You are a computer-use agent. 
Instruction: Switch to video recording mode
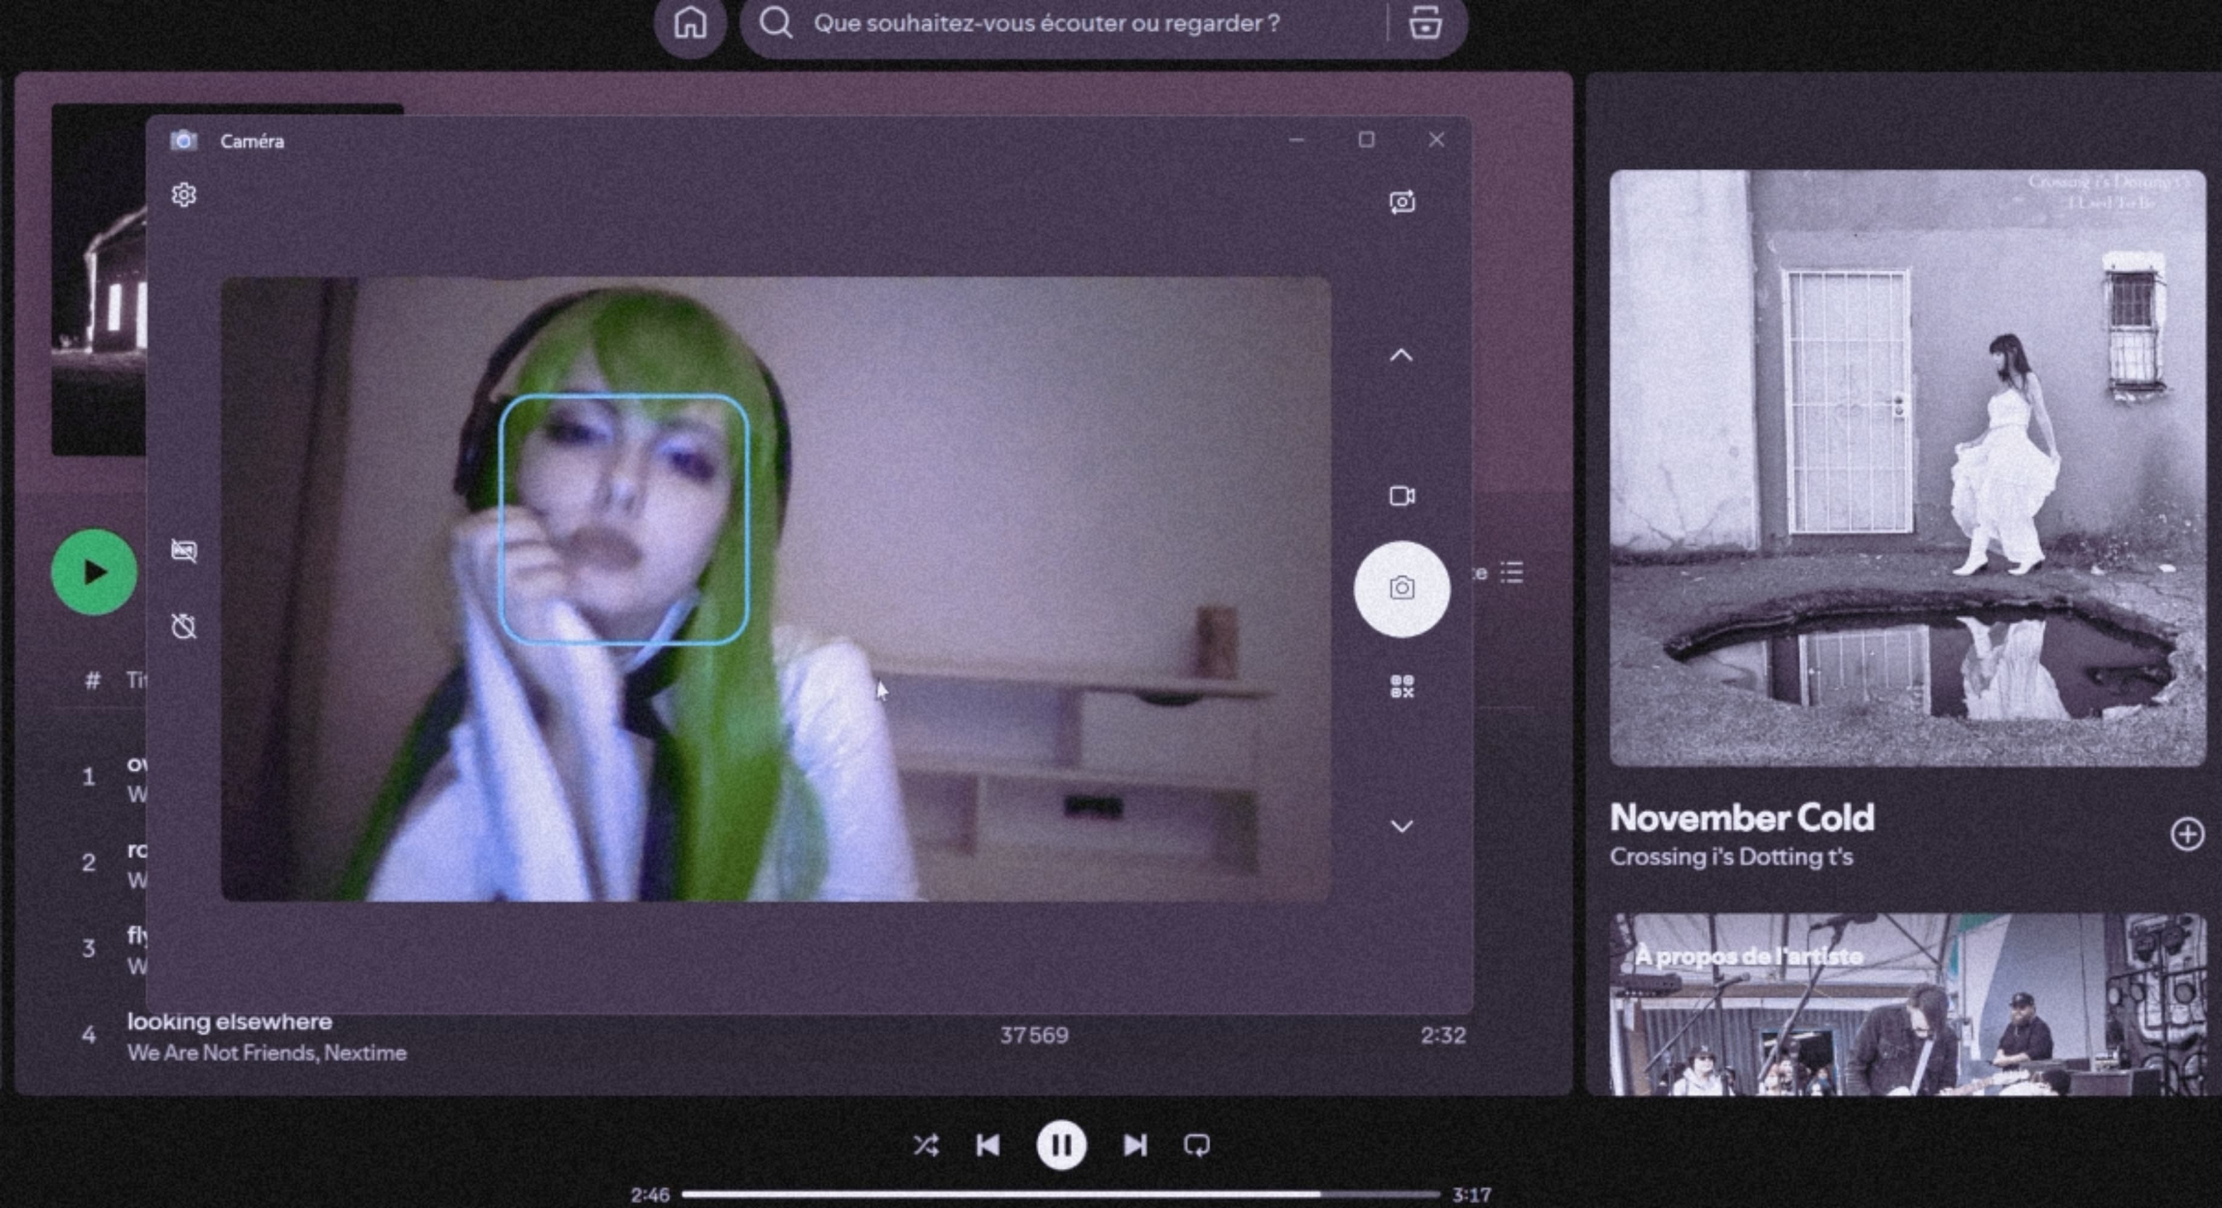coord(1402,496)
